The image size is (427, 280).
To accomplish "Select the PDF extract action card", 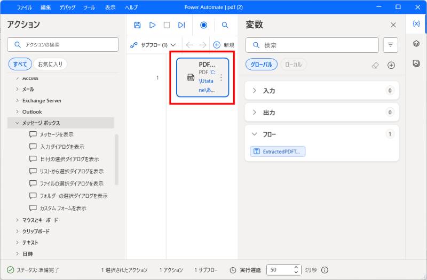I will 202,77.
